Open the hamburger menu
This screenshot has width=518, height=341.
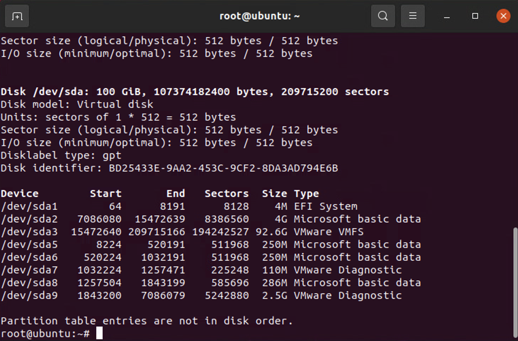click(413, 16)
